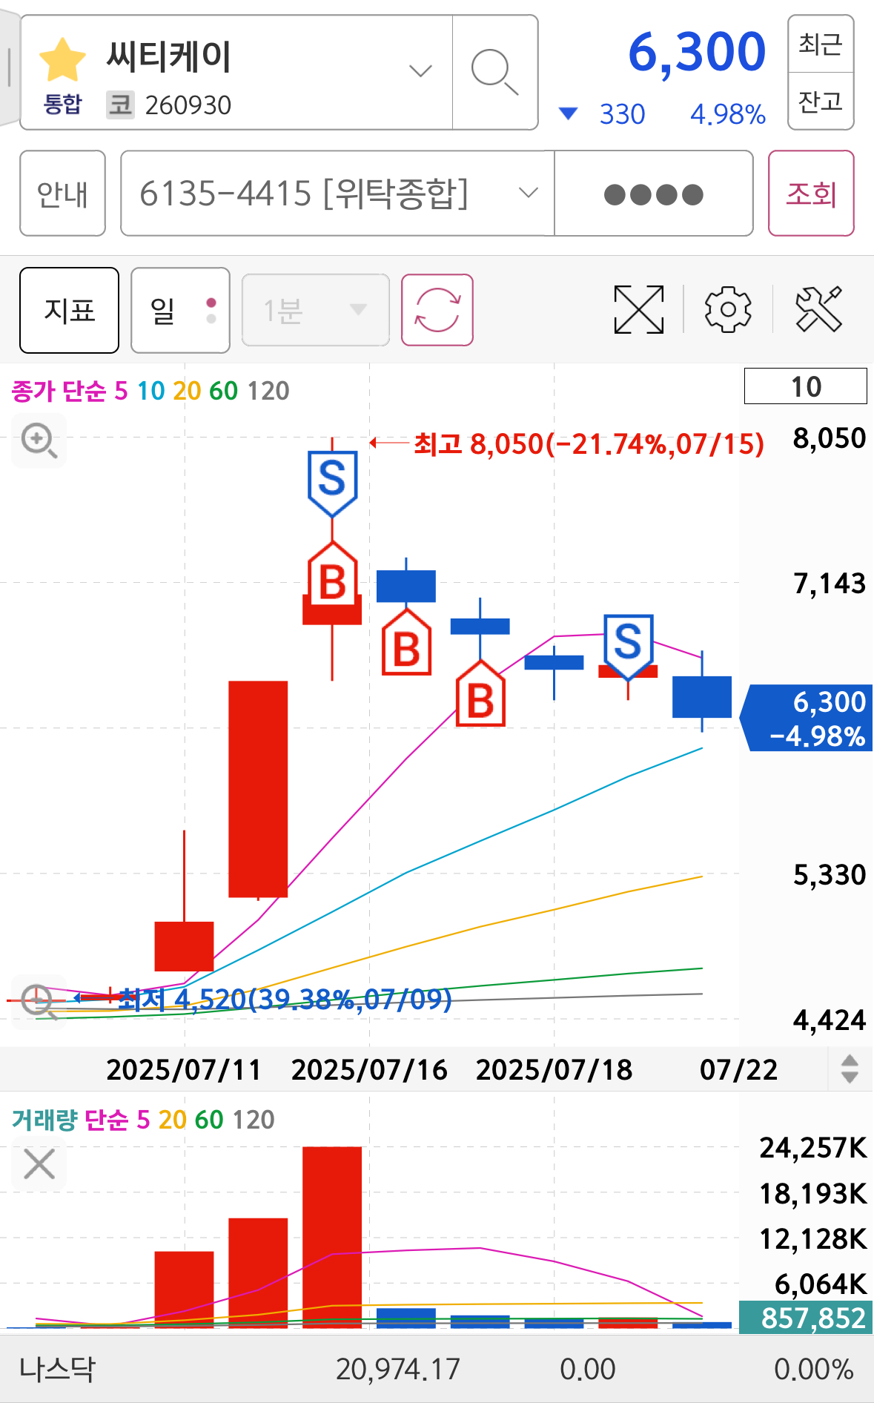This screenshot has width=874, height=1403.
Task: Tap the 조회 button
Action: tap(811, 194)
